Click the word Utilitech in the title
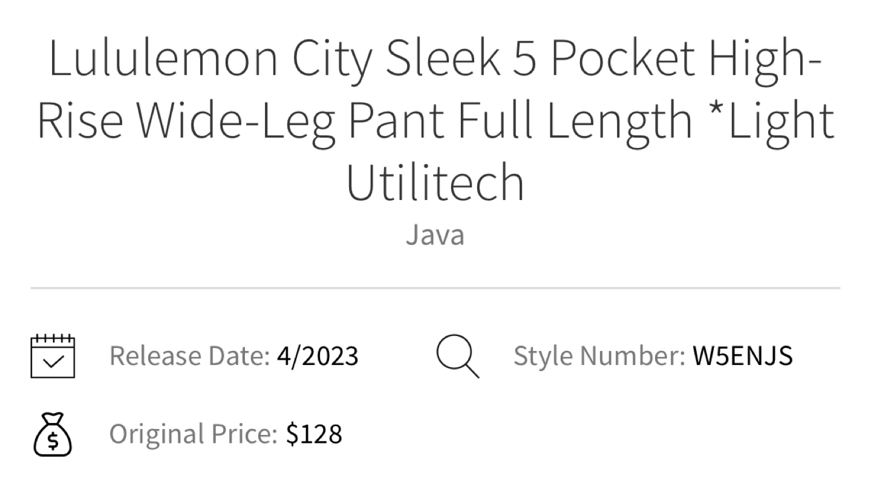This screenshot has height=490, width=871. click(x=435, y=180)
